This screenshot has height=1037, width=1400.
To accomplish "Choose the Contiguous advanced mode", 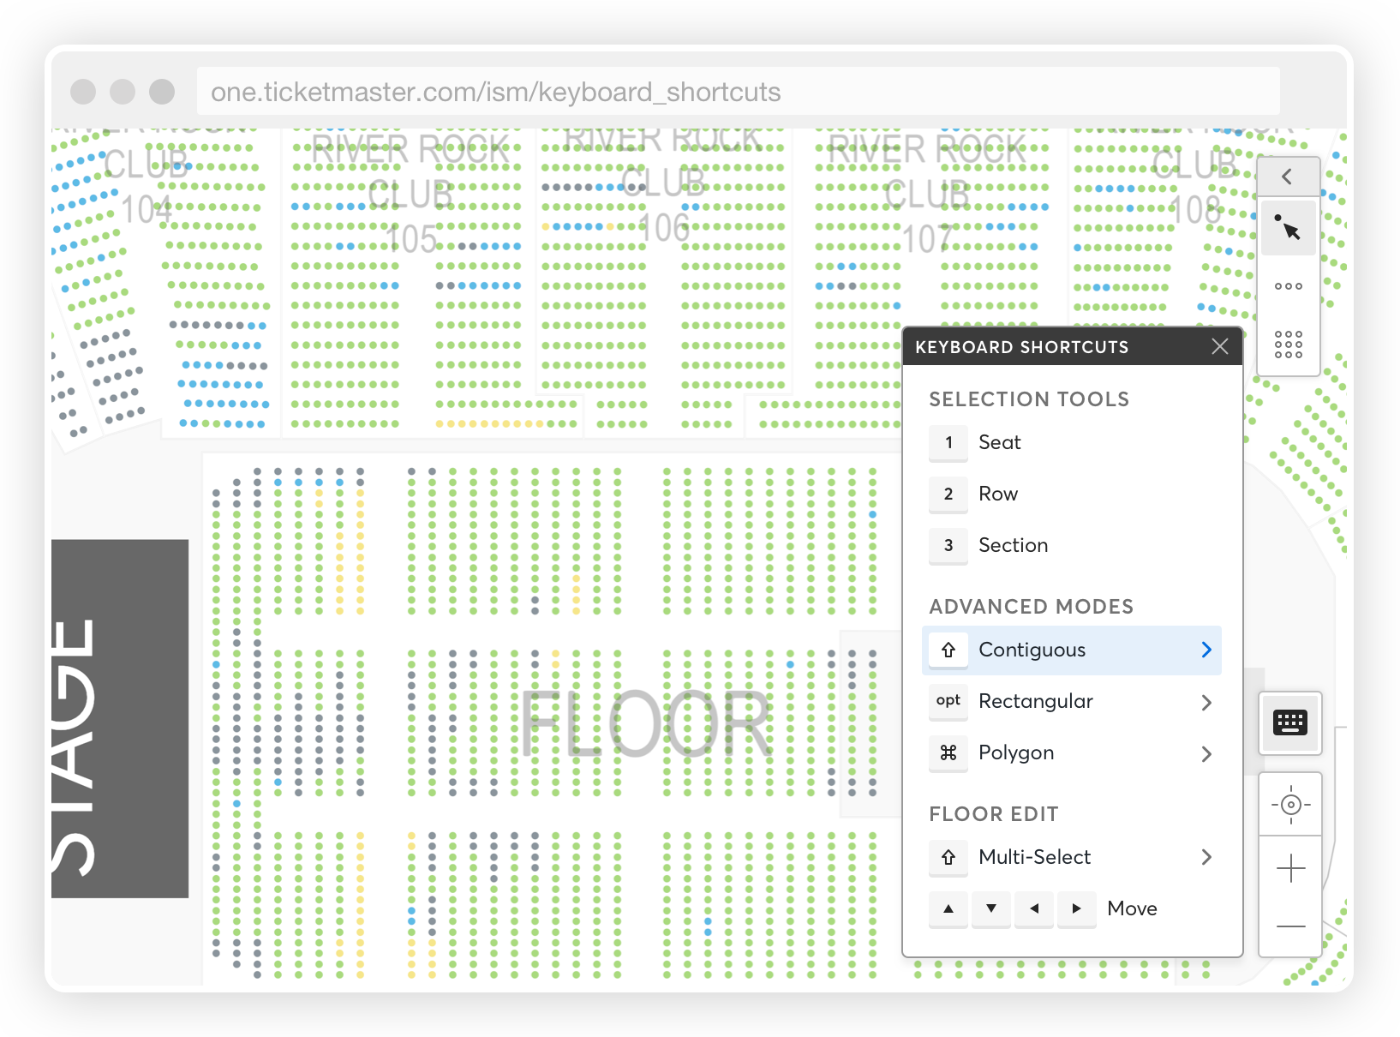I will [1072, 650].
